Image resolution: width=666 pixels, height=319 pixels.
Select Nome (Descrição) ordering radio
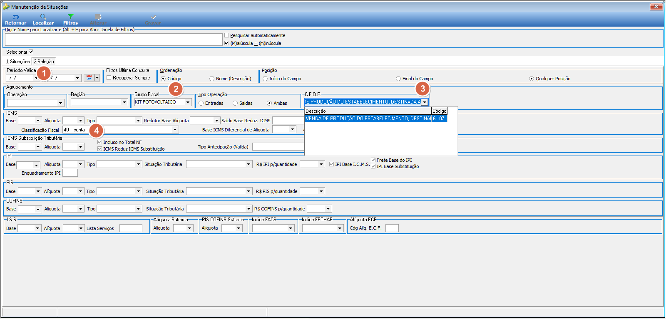click(x=212, y=79)
